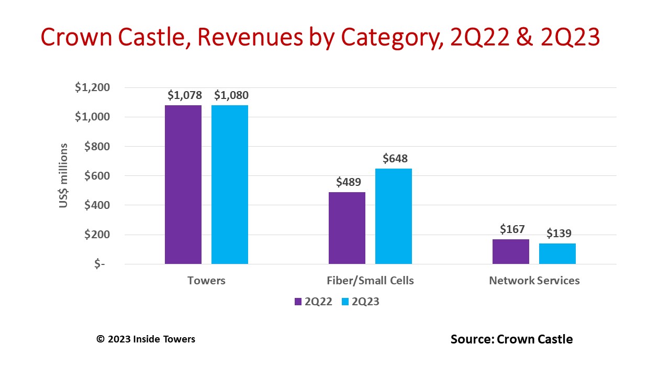The height and width of the screenshot is (377, 670).
Task: Click the '© 2023 Inside Towers' copyright text
Action: point(146,339)
